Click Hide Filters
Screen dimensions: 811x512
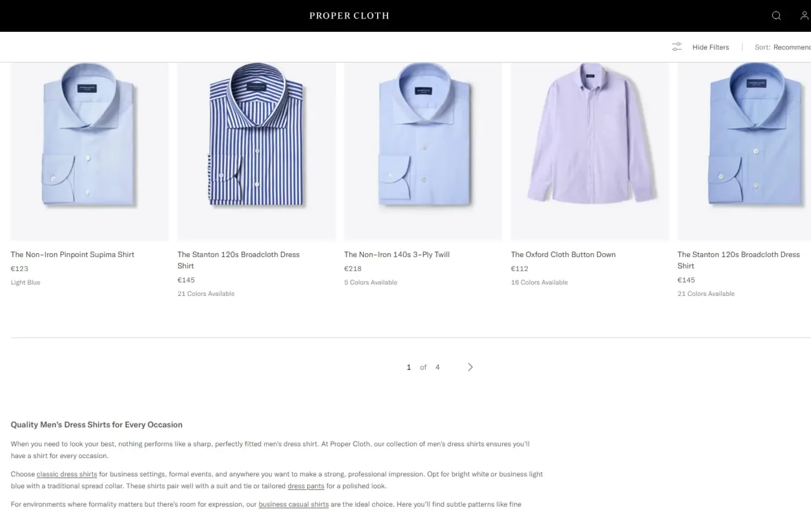pyautogui.click(x=710, y=47)
